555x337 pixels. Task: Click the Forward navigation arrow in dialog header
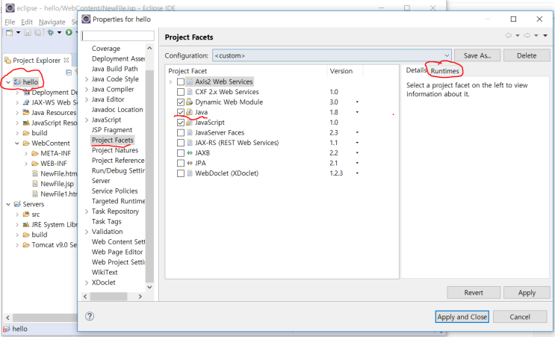(527, 35)
